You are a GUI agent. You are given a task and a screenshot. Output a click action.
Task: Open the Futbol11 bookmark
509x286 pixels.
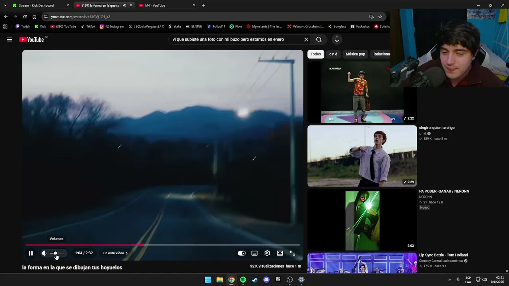click(216, 27)
